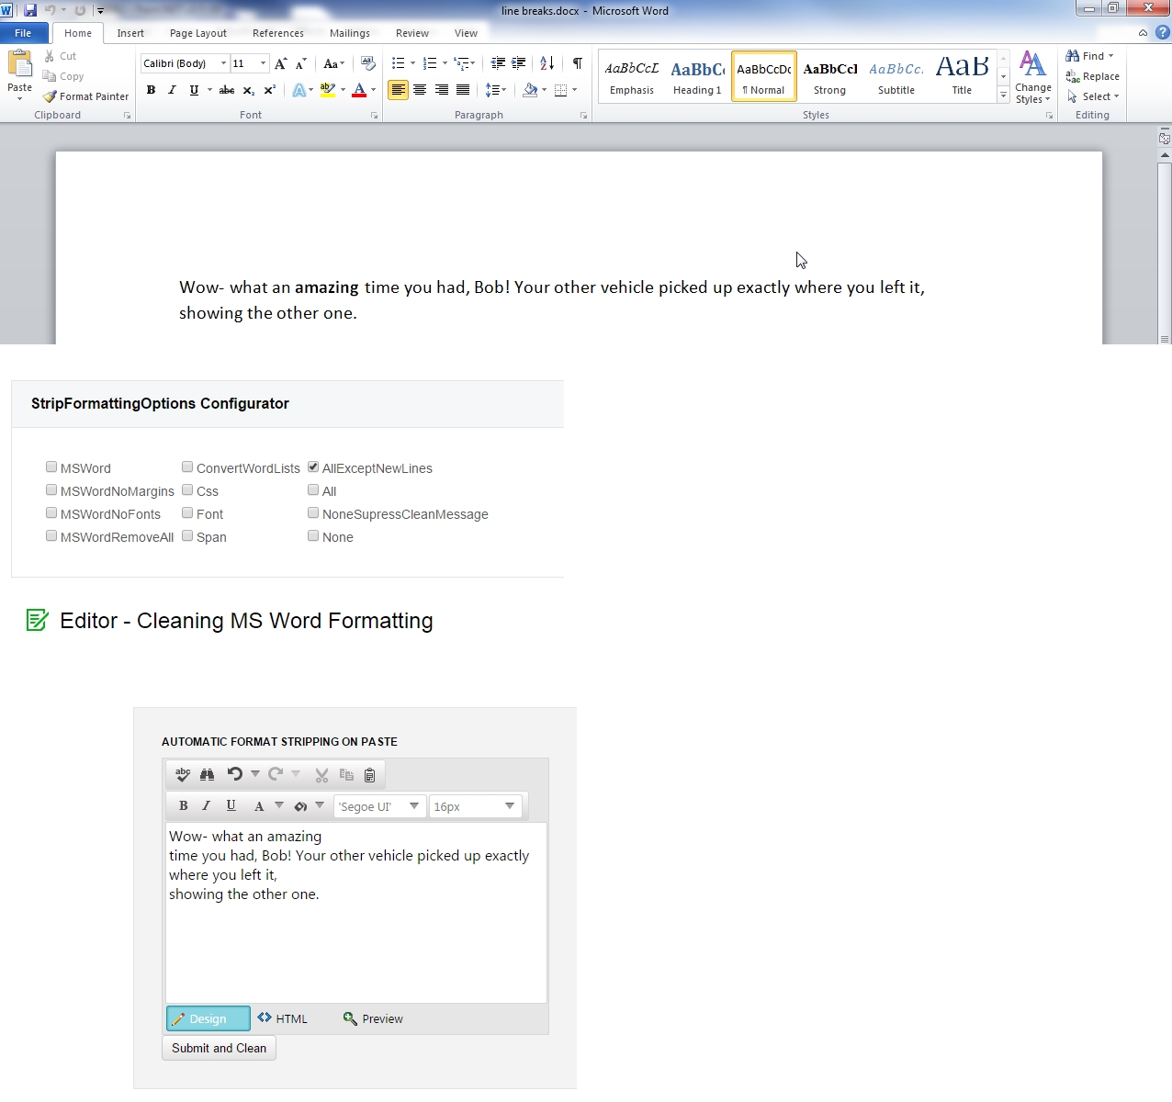
Task: Click the Word Help question mark icon
Action: point(1162,33)
